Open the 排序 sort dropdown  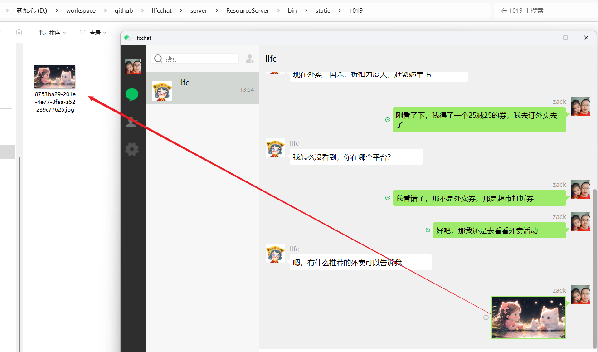tap(52, 33)
